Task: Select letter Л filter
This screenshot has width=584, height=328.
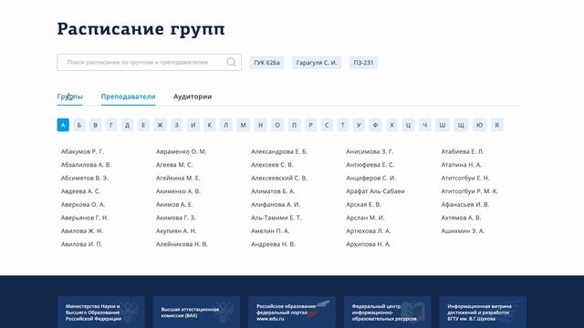Action: coord(226,125)
